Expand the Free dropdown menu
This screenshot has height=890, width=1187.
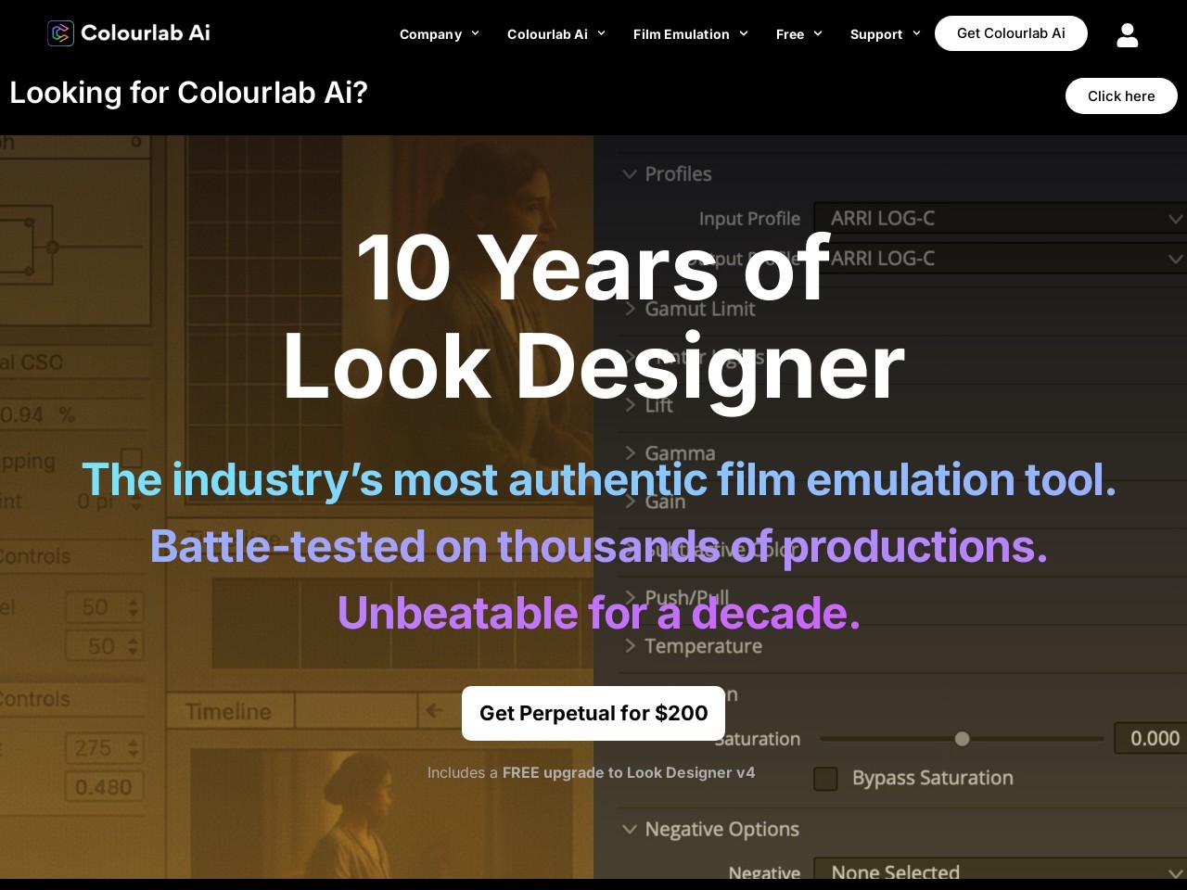(798, 34)
